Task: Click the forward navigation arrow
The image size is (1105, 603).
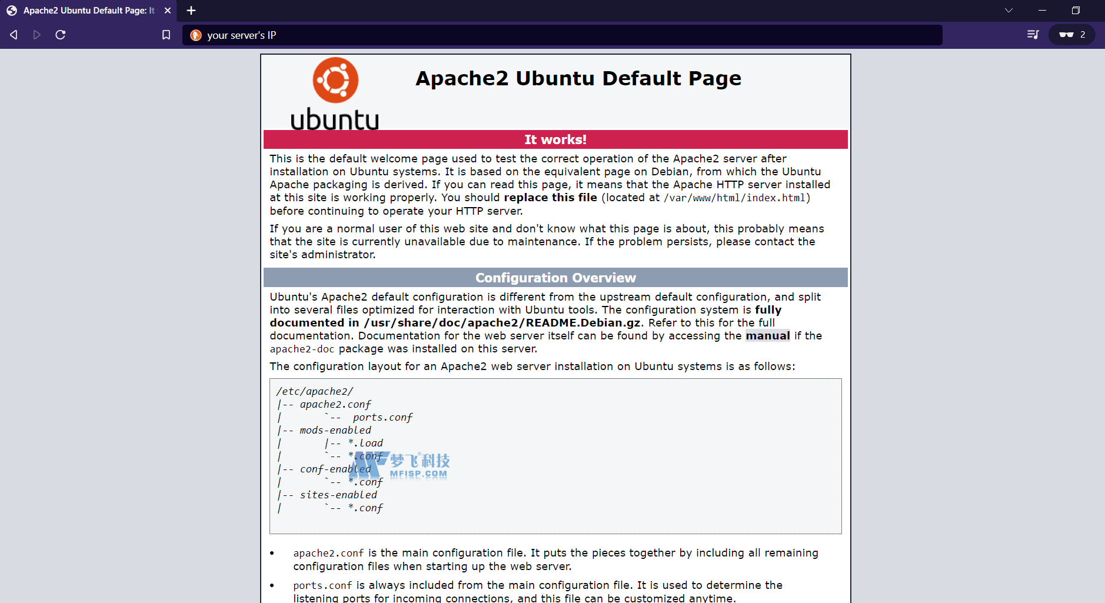Action: click(36, 35)
